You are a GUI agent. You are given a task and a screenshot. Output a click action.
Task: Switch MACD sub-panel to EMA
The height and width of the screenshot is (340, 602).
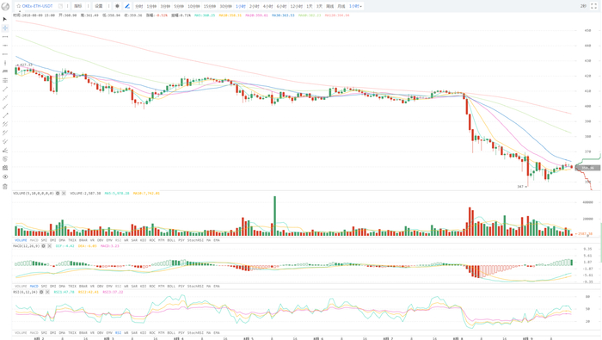pos(217,287)
